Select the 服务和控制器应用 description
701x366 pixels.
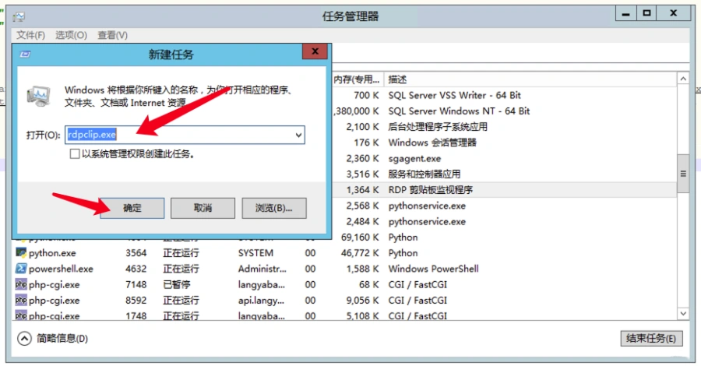(x=424, y=174)
